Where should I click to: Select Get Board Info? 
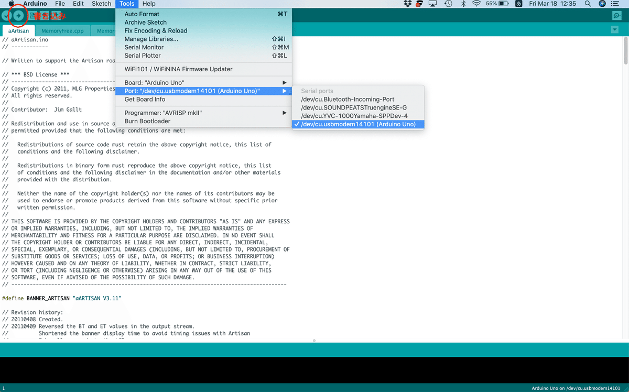(x=204, y=100)
